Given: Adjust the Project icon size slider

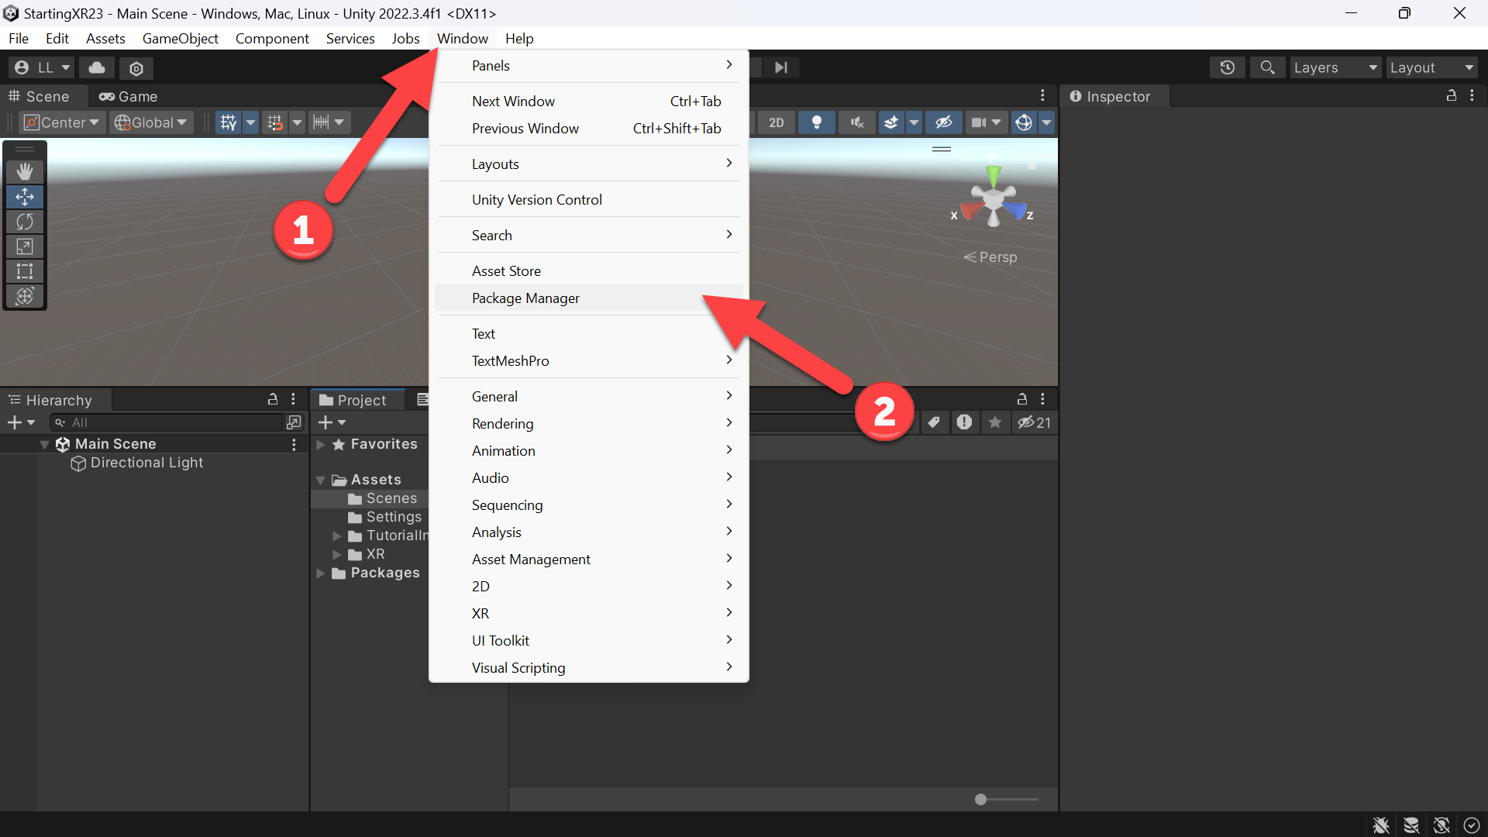Looking at the screenshot, I should tap(1006, 799).
